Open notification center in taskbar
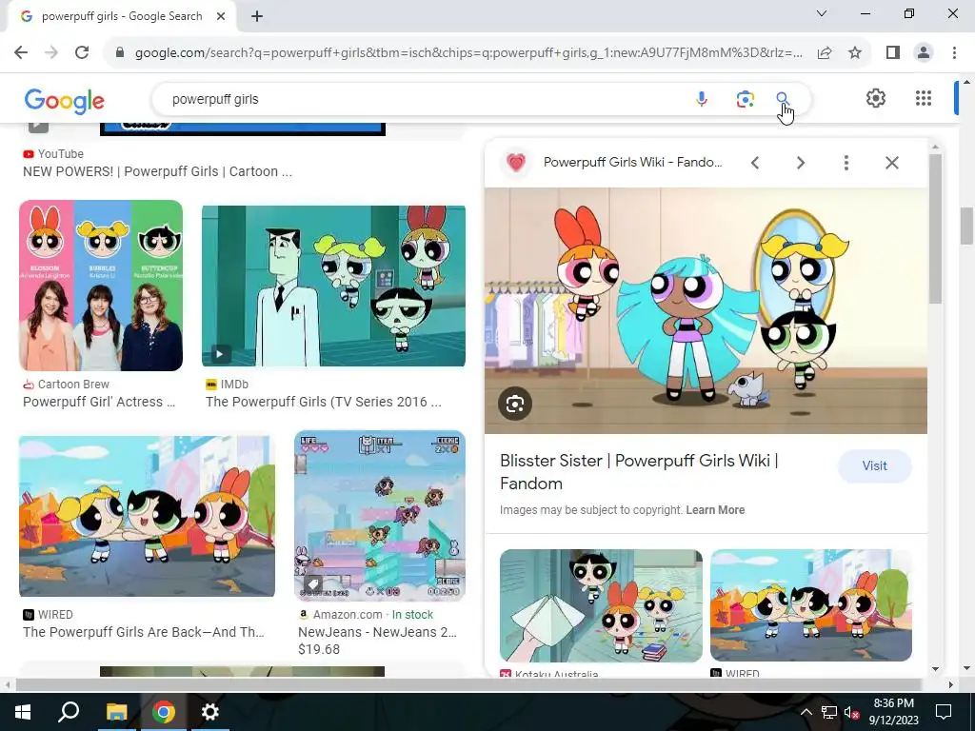Screen dimensions: 975x731 coord(944,712)
